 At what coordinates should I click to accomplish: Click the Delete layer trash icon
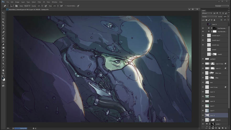[x=226, y=128]
